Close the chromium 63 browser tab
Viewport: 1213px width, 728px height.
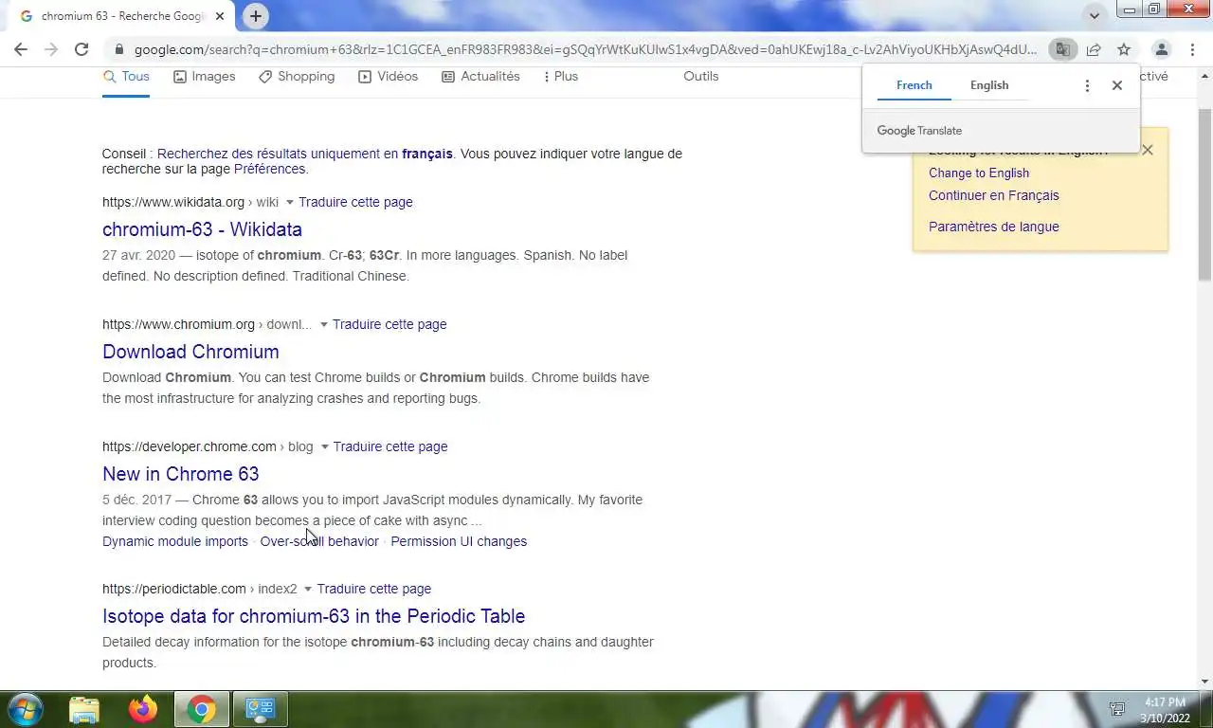[221, 16]
